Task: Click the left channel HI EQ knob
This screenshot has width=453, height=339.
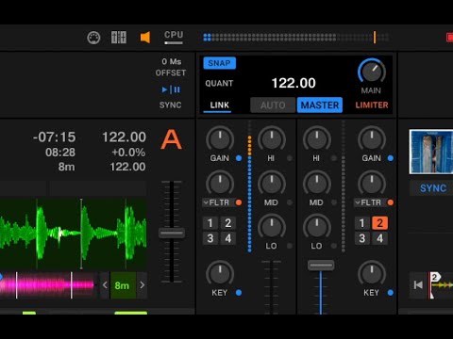Action: (272, 138)
